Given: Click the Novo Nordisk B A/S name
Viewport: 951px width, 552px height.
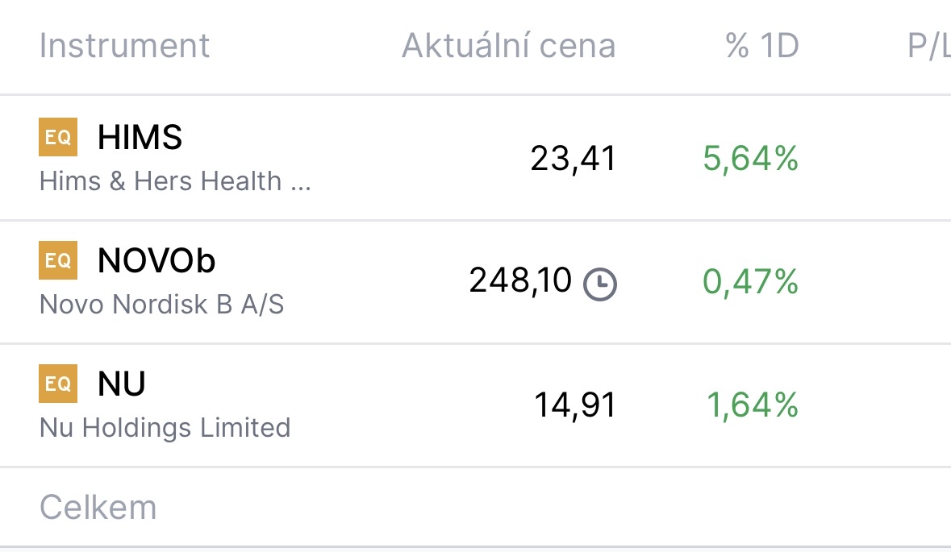Looking at the screenshot, I should coord(161,305).
